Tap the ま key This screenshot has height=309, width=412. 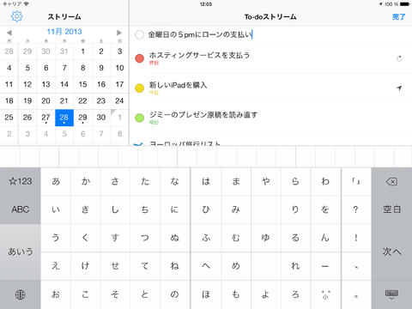click(x=236, y=181)
